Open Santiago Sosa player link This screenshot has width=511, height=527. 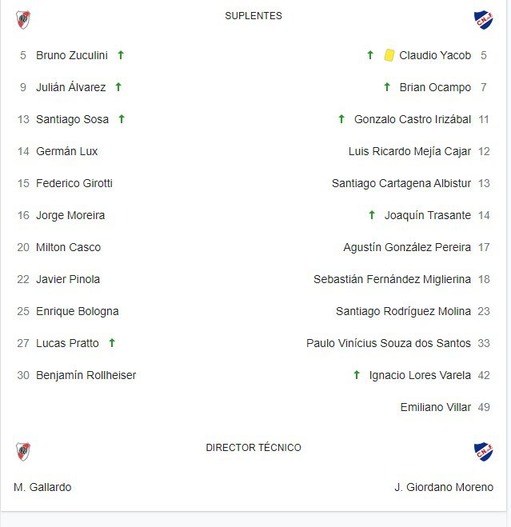tap(72, 119)
